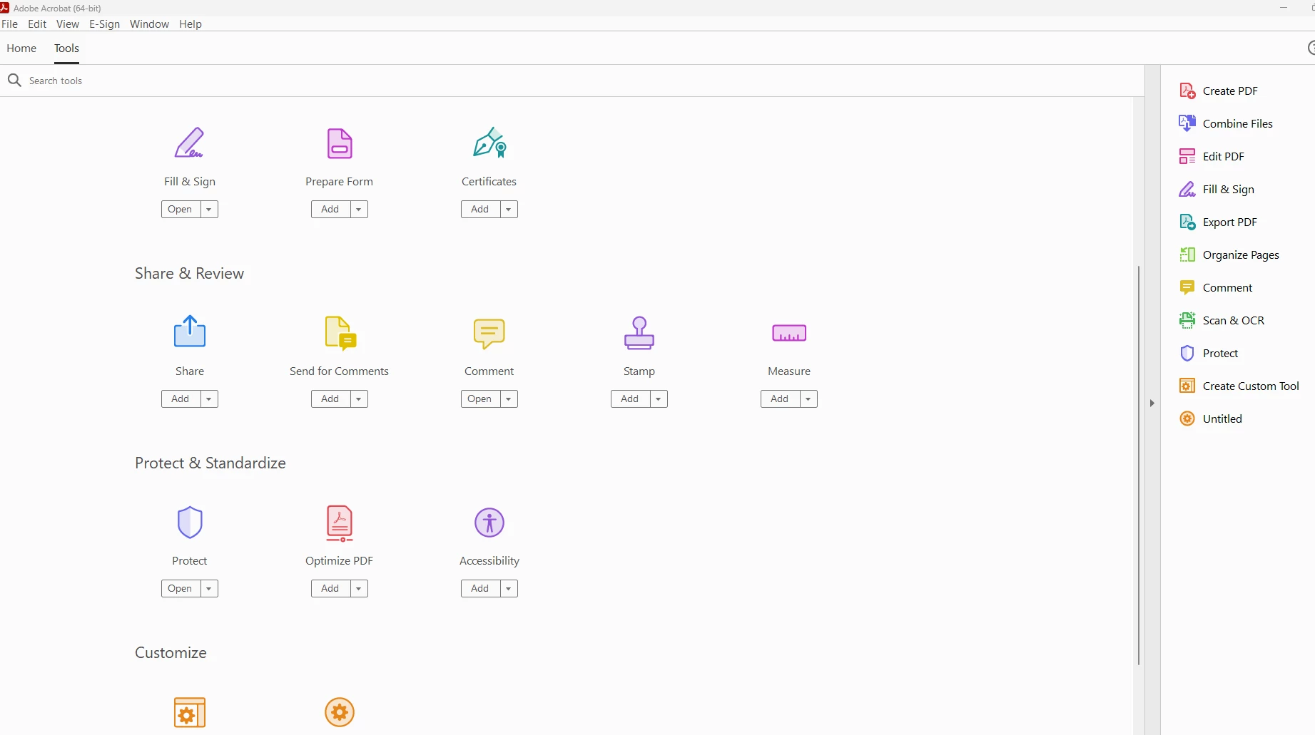Select the Tools tab
The image size is (1315, 735).
(x=66, y=48)
